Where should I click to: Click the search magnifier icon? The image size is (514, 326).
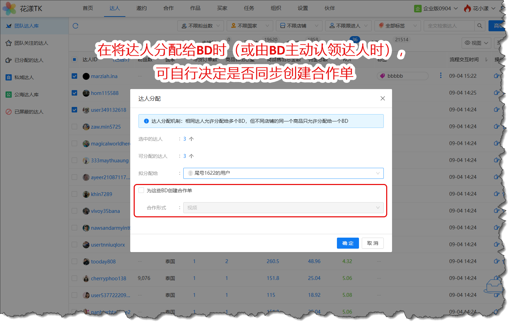coord(480,26)
